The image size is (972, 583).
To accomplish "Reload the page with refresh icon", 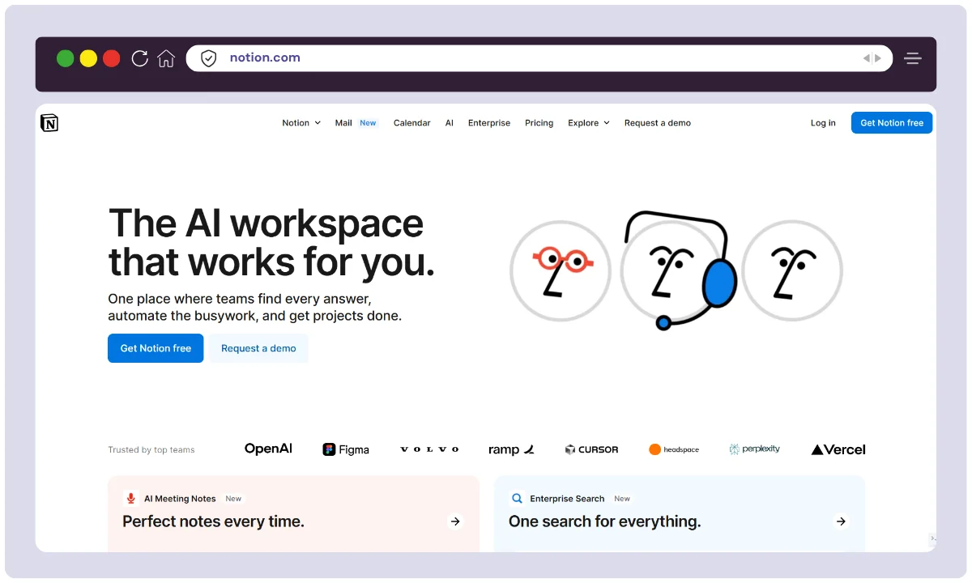I will tap(140, 58).
